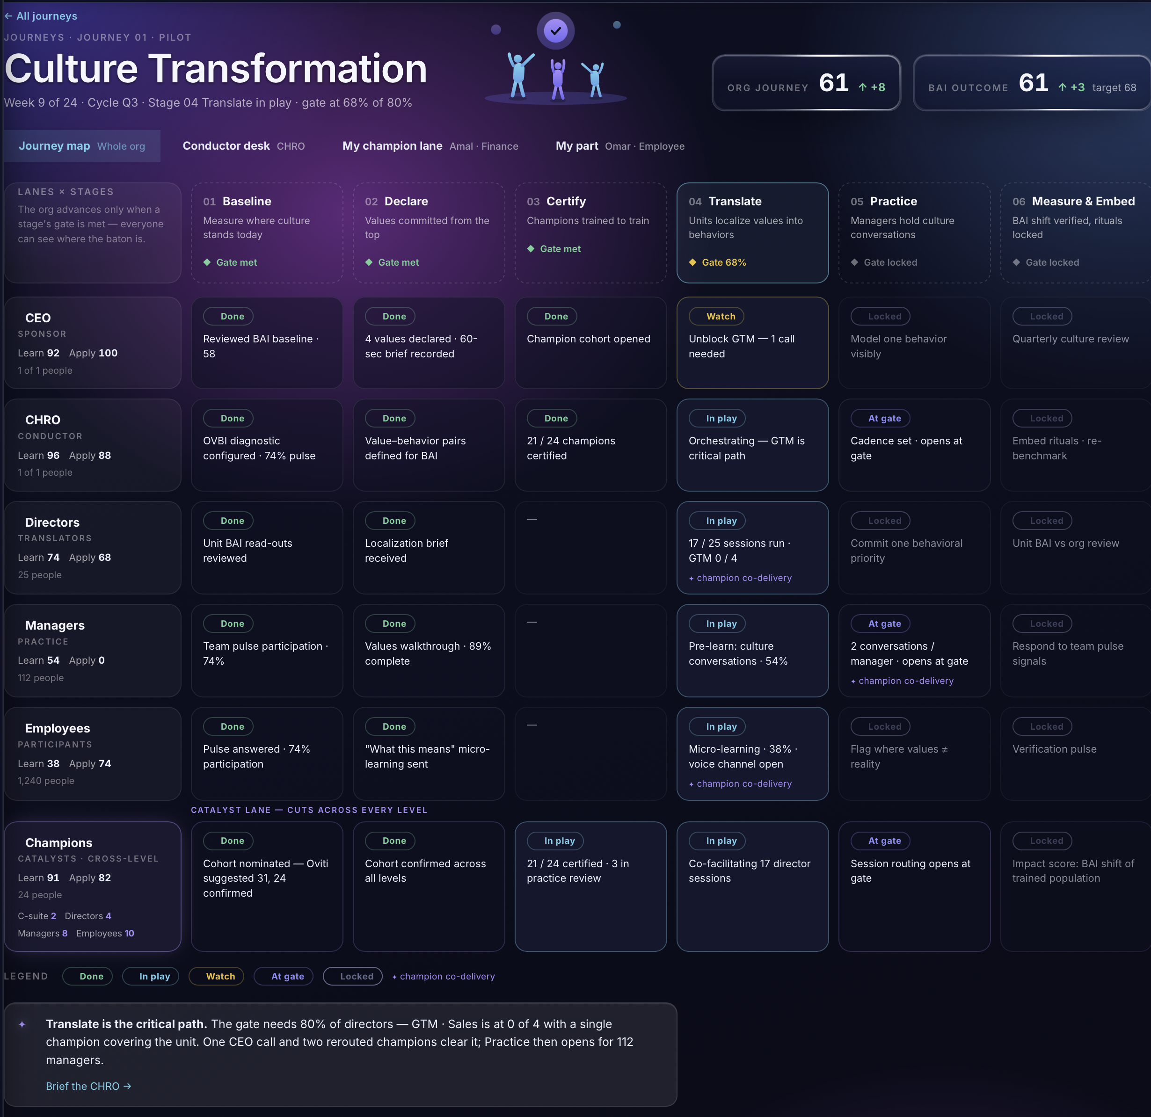
Task: Click the checkmark badge above the celebrating figures
Action: tap(555, 30)
